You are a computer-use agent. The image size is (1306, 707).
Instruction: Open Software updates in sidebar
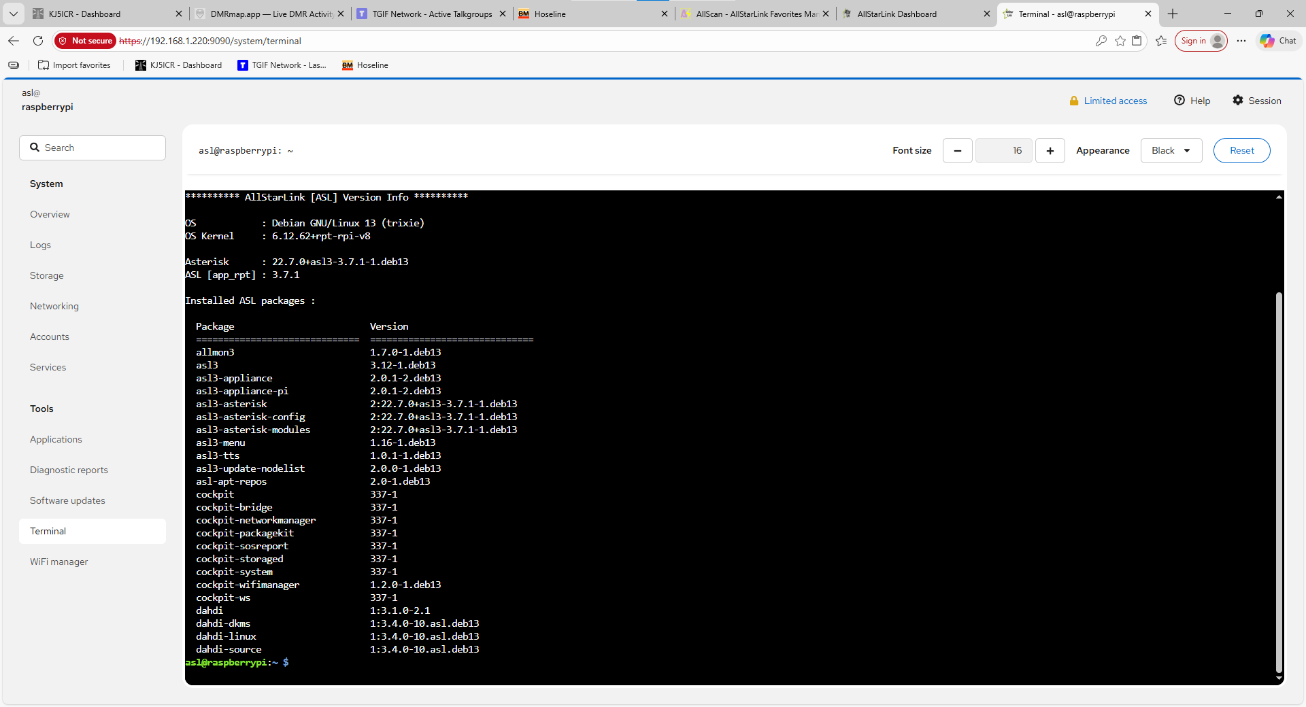point(67,500)
